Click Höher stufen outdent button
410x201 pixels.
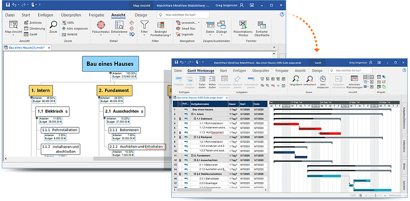click(212, 82)
